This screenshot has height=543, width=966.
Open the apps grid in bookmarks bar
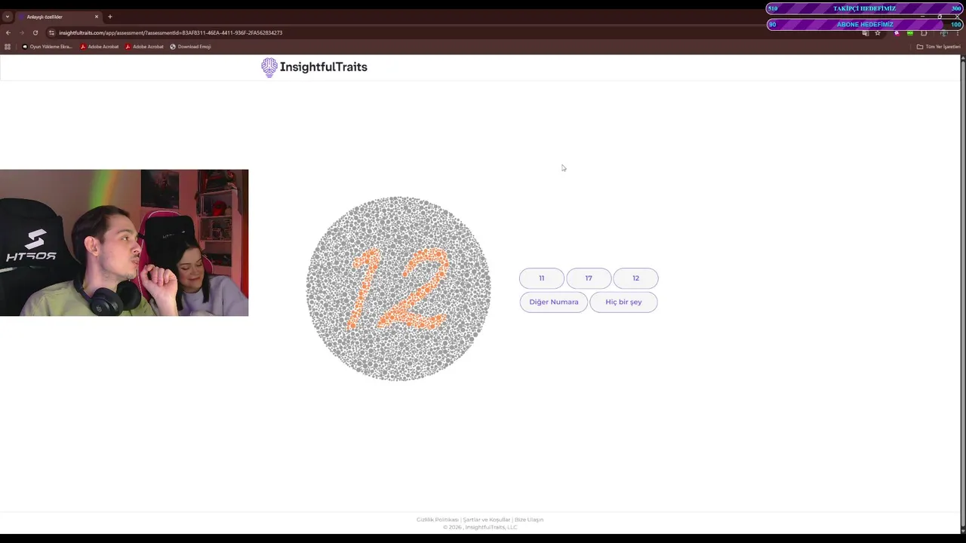(x=8, y=47)
